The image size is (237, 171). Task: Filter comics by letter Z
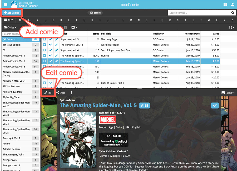[232, 20]
